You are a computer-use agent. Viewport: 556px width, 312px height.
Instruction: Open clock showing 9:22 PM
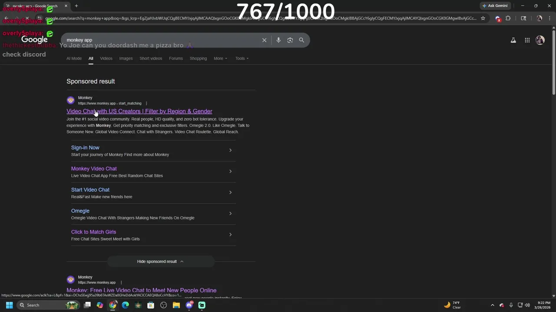click(542, 305)
